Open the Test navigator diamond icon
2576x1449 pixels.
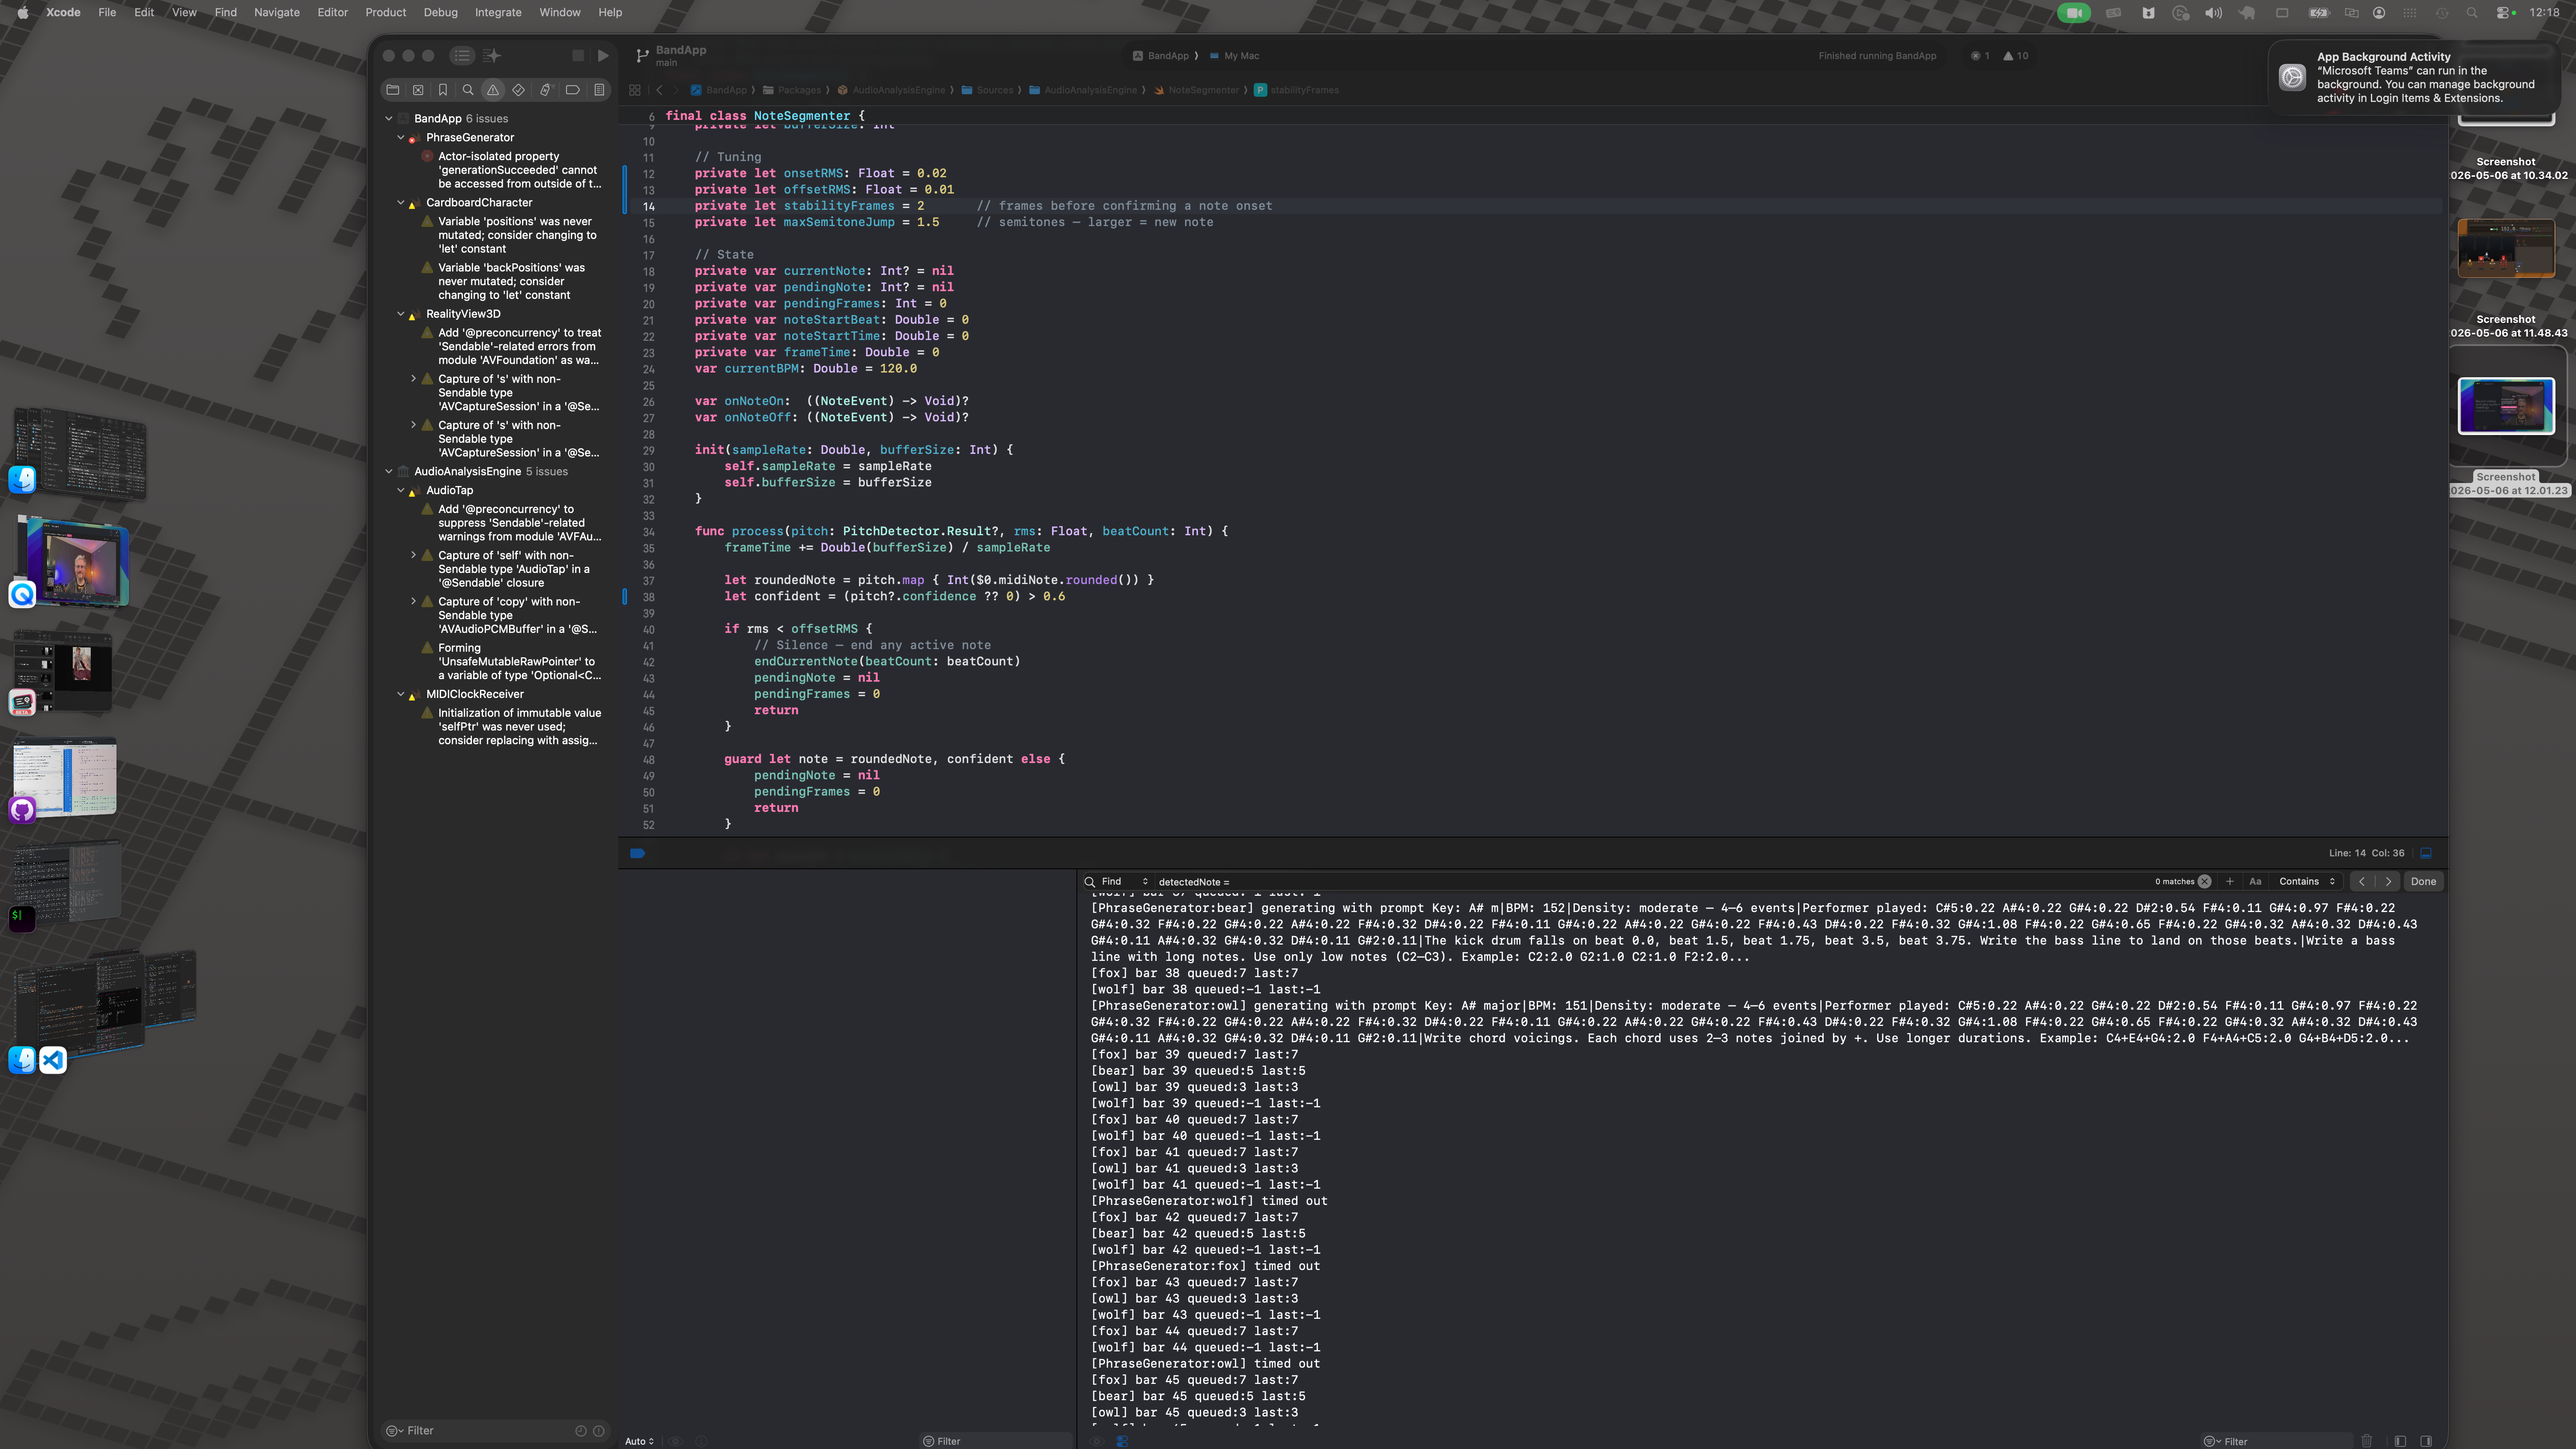(x=518, y=90)
